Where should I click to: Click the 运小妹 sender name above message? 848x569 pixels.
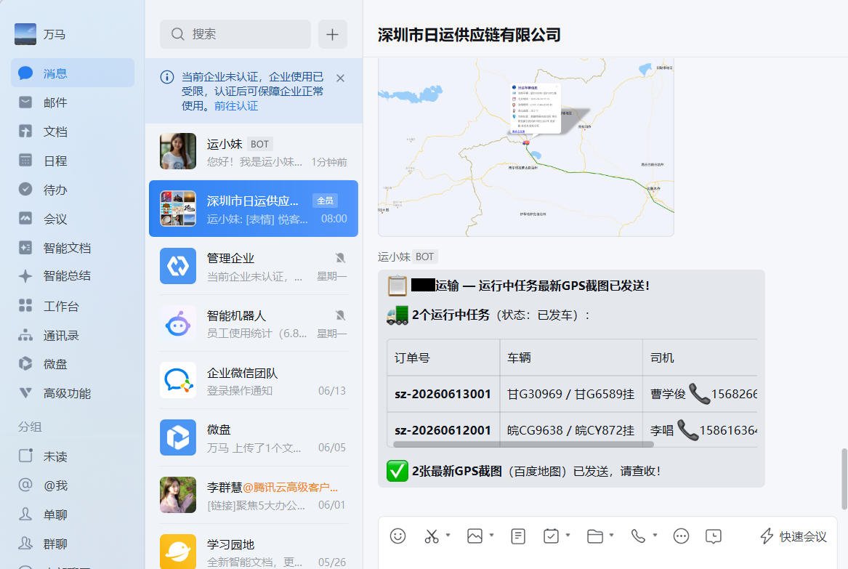point(394,257)
